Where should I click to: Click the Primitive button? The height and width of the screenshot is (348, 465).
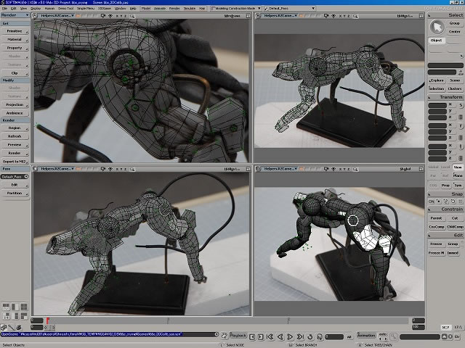coord(15,31)
